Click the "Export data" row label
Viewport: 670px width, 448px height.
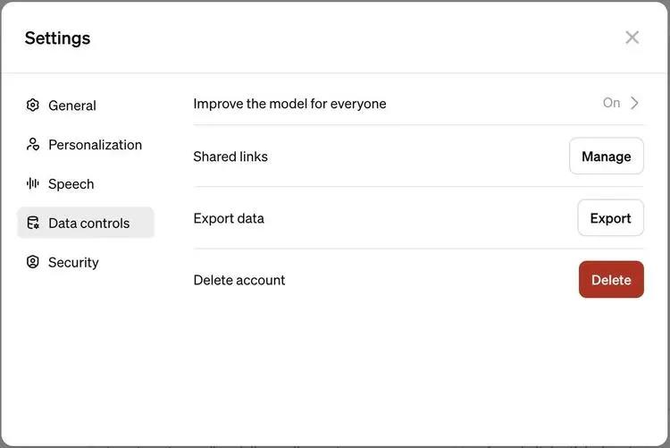click(x=229, y=218)
